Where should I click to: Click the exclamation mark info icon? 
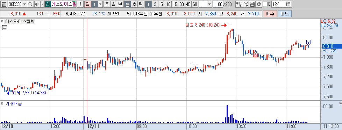pyautogui.click(x=80, y=4)
